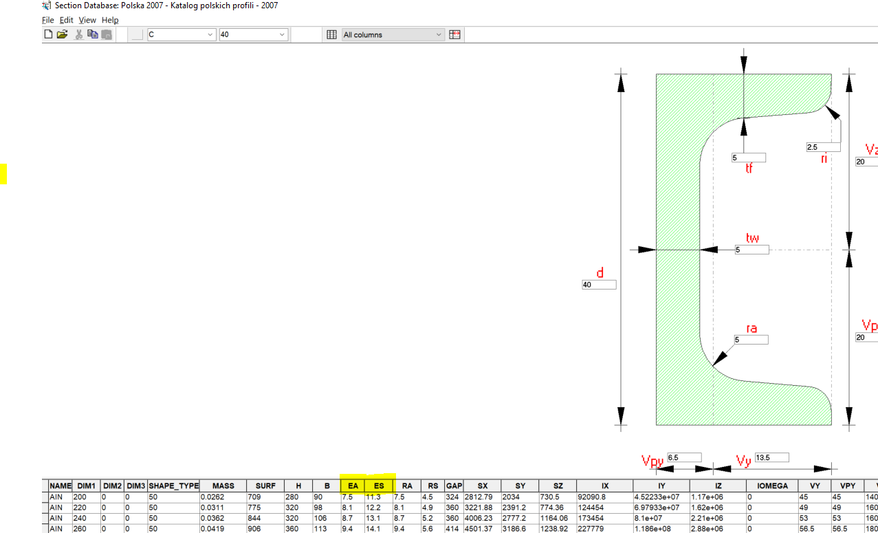
Task: Click the MASS cell 0.0262
Action: tap(223, 497)
